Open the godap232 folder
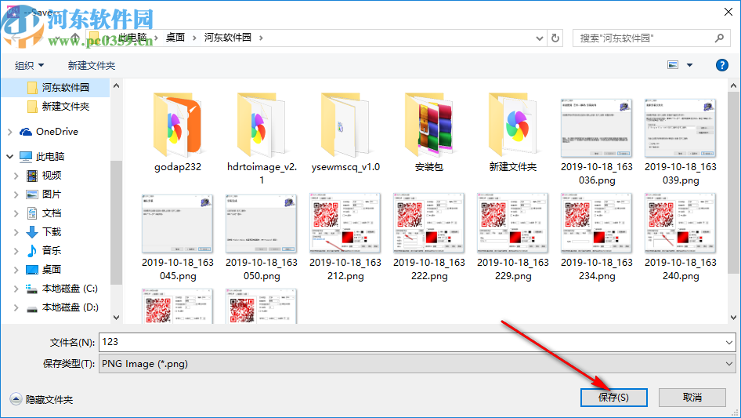The height and width of the screenshot is (418, 741). click(x=178, y=133)
